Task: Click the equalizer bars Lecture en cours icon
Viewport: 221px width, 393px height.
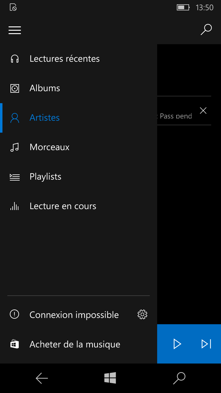Action: point(15,206)
